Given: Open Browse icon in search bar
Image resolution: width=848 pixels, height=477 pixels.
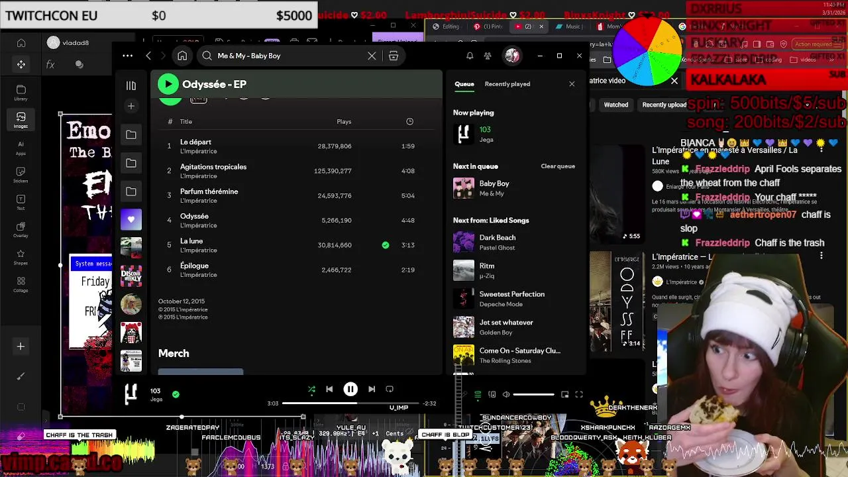Looking at the screenshot, I should point(394,56).
